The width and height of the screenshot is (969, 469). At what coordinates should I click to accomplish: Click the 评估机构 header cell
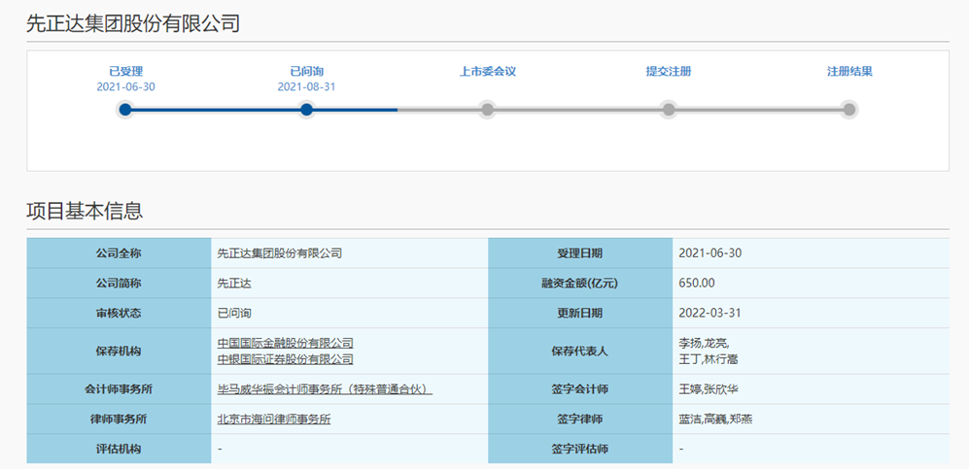119,449
